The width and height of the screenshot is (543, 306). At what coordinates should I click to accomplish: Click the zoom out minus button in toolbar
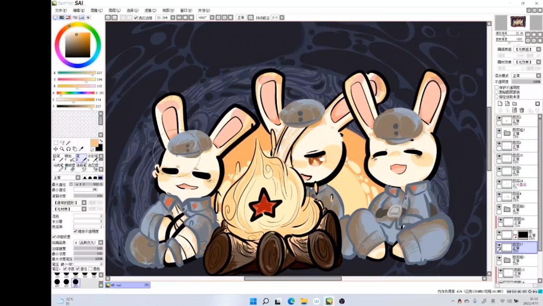click(x=180, y=17)
